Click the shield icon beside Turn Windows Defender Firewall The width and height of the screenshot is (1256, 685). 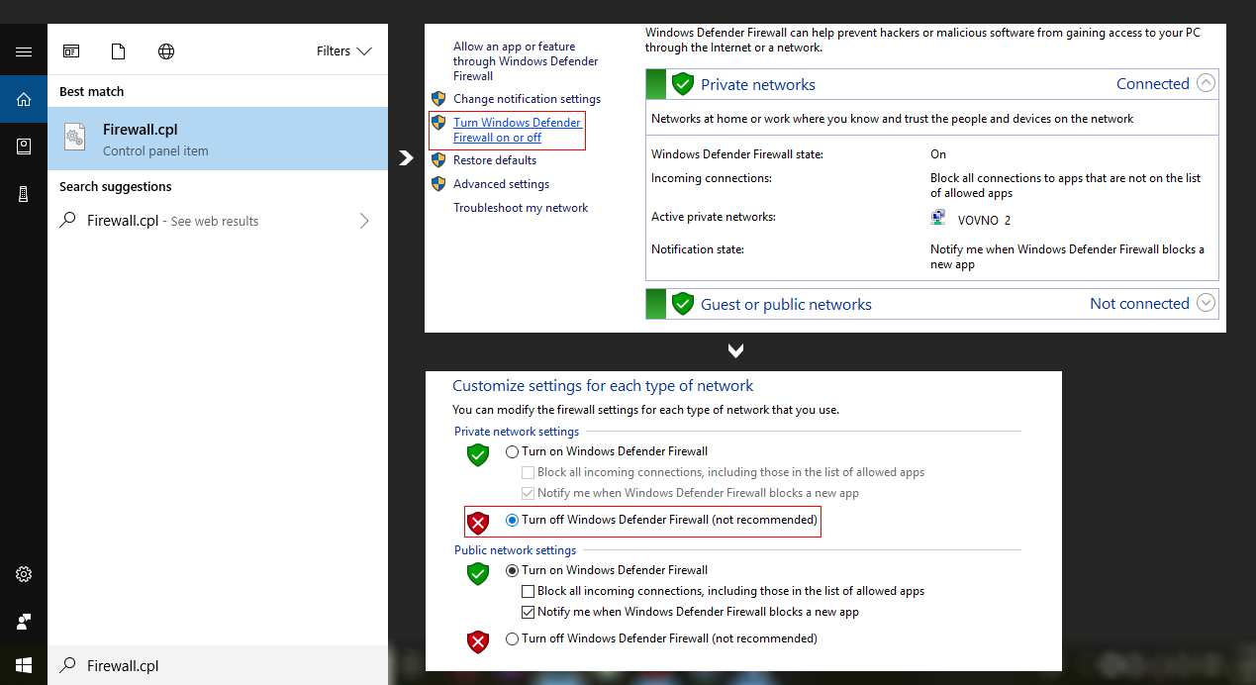coord(438,123)
